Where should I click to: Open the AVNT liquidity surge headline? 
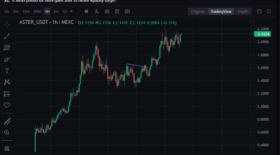point(64,1)
